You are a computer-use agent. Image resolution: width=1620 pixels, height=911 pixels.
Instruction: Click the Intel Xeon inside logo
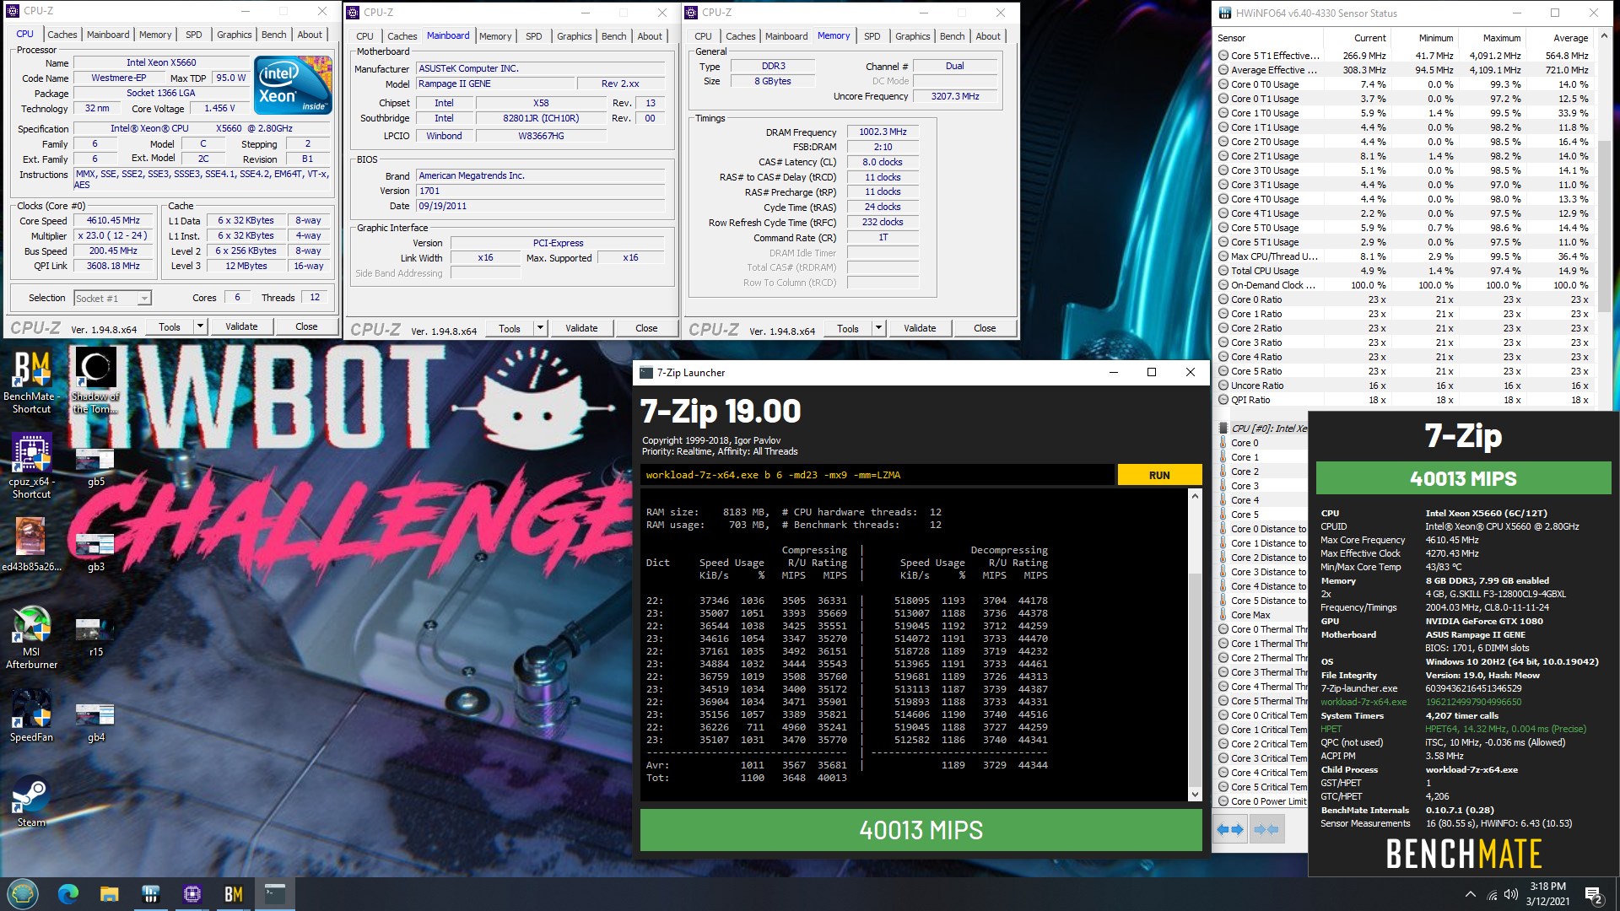[x=293, y=84]
